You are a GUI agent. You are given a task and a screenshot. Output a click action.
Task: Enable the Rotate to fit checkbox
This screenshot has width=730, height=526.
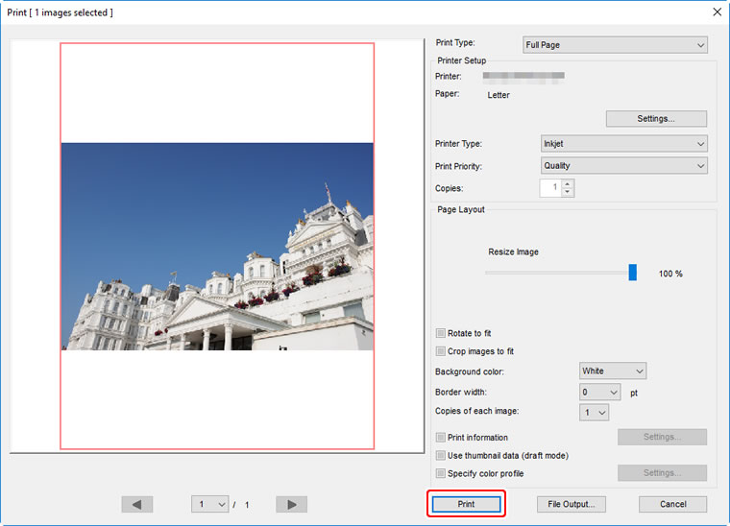pyautogui.click(x=441, y=333)
